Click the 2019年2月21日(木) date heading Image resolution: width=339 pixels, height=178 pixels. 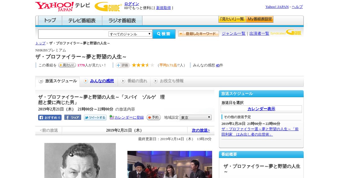coord(125,130)
